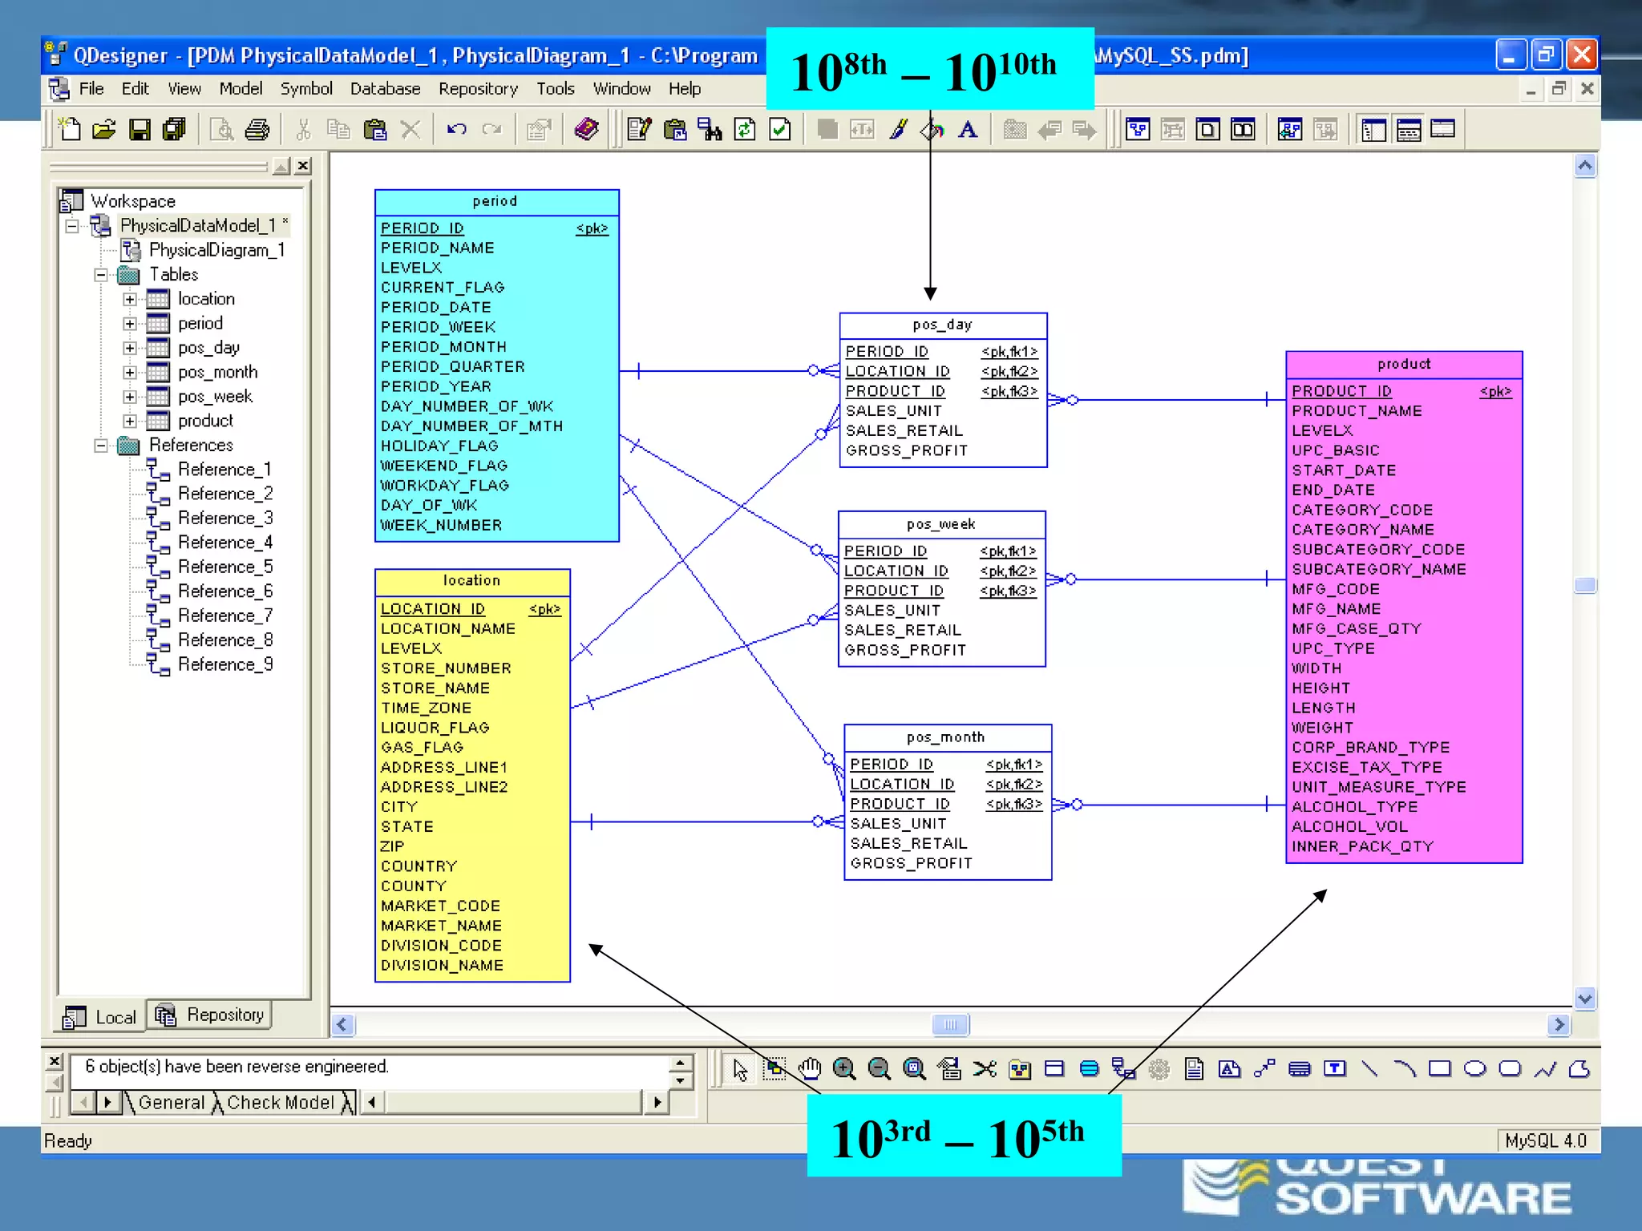
Task: Expand the location table node
Action: click(x=130, y=299)
